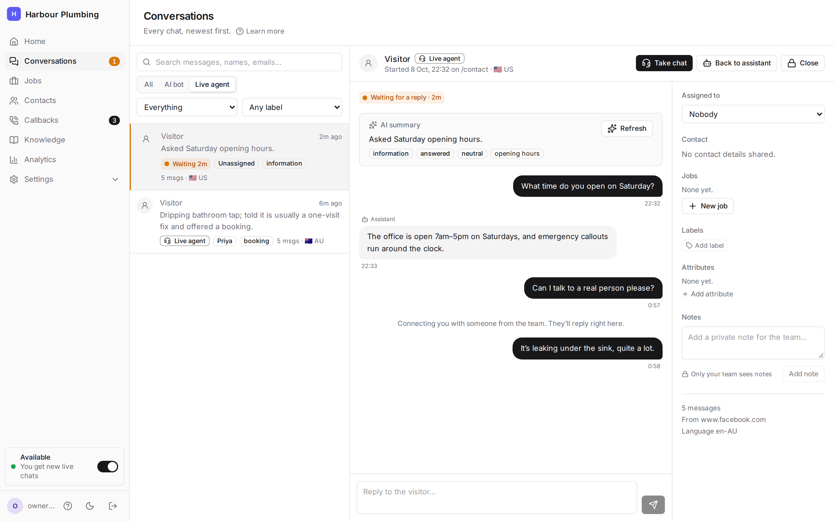834x521 pixels.
Task: Click the Reply to the visitor box
Action: click(x=497, y=498)
